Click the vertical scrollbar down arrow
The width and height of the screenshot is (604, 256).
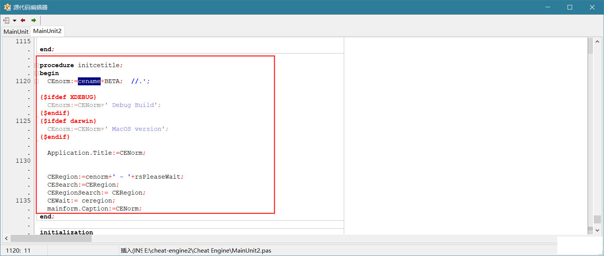[x=597, y=230]
